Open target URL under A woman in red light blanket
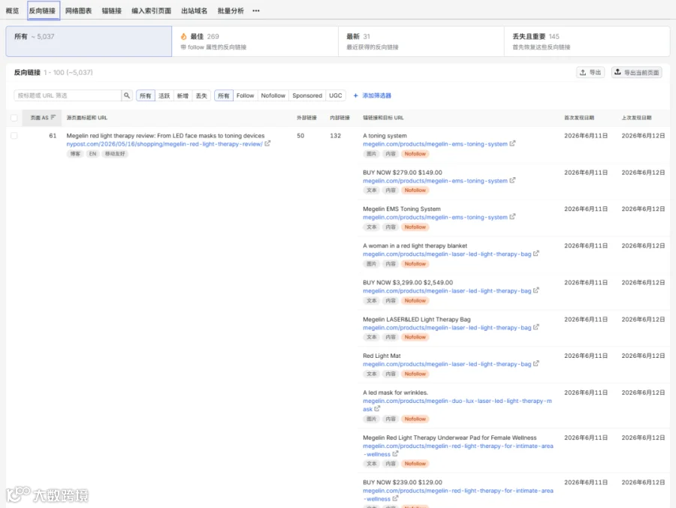Image resolution: width=676 pixels, height=508 pixels. point(447,254)
